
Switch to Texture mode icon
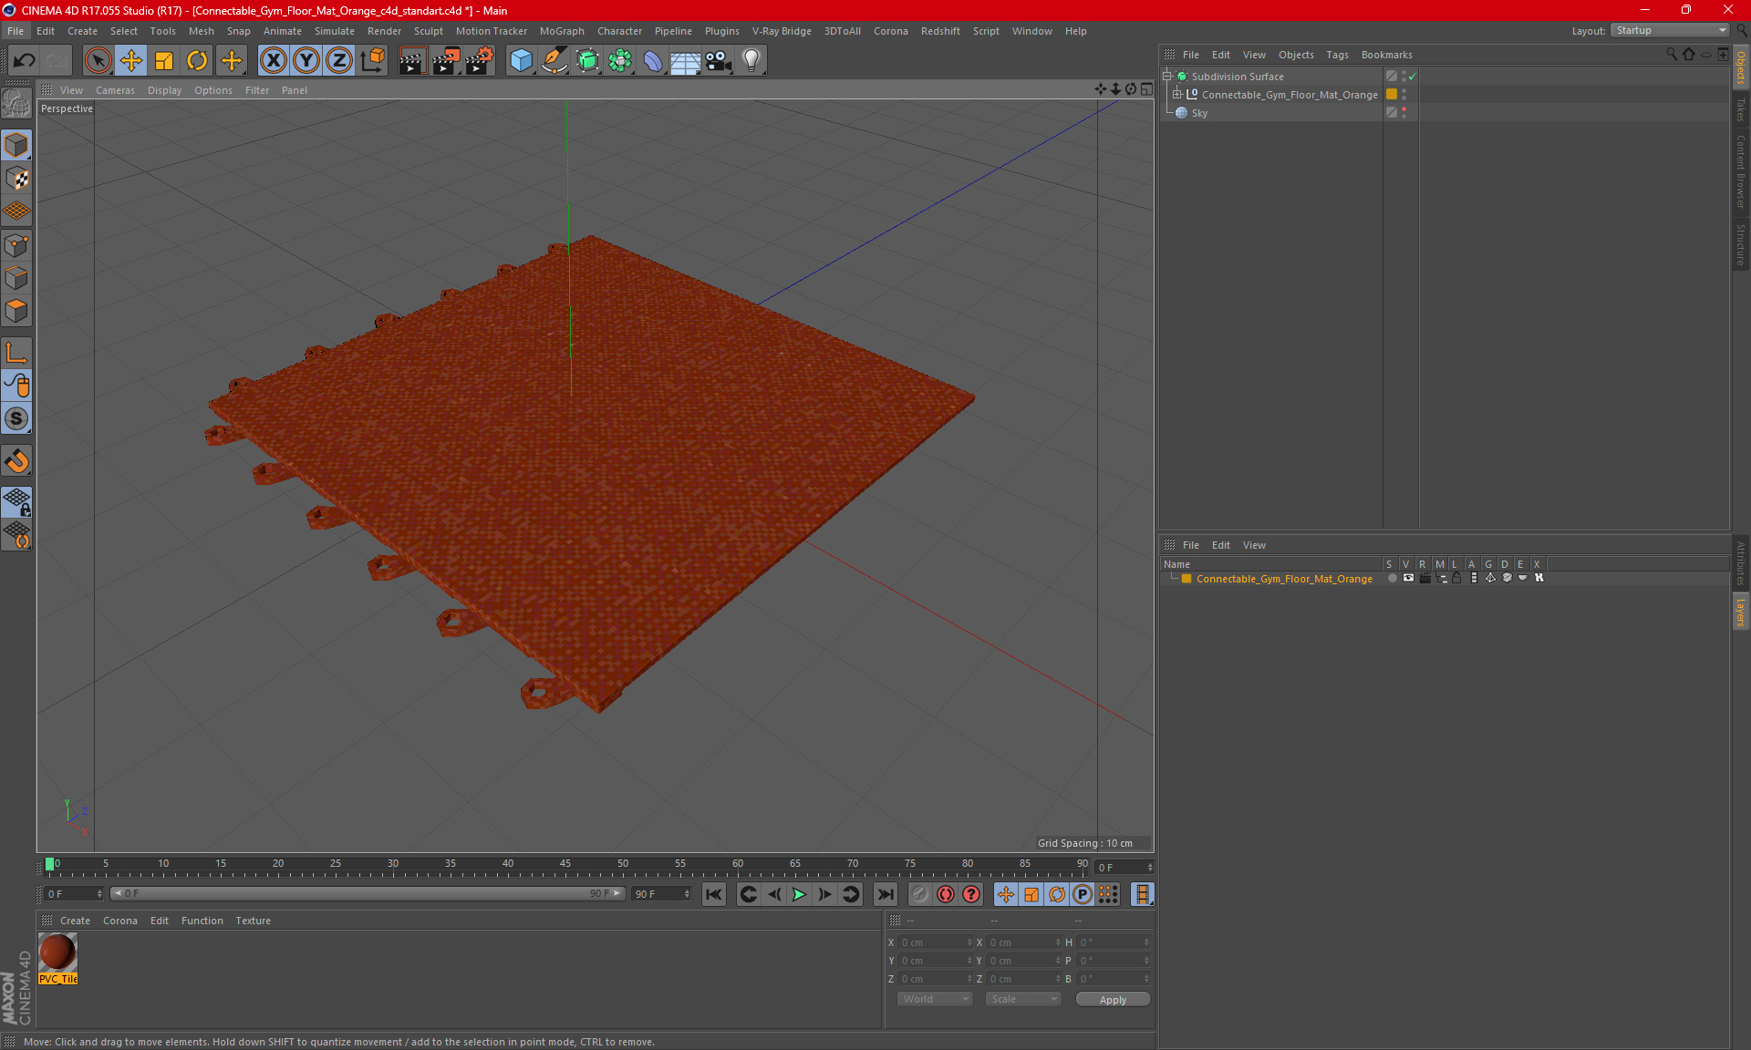click(17, 179)
